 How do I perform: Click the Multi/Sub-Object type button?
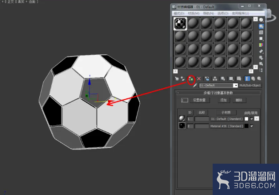point(250,86)
